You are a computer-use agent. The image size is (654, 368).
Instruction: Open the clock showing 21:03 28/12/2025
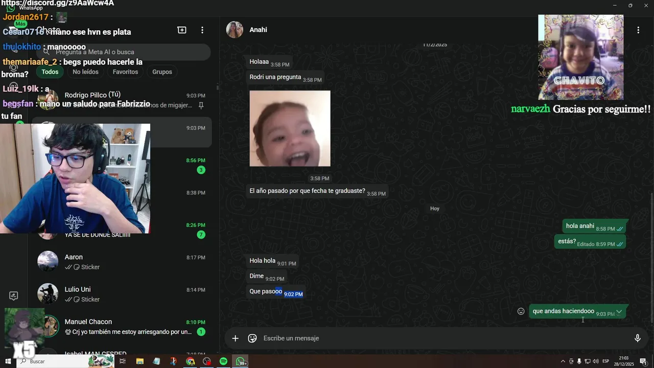[624, 361]
